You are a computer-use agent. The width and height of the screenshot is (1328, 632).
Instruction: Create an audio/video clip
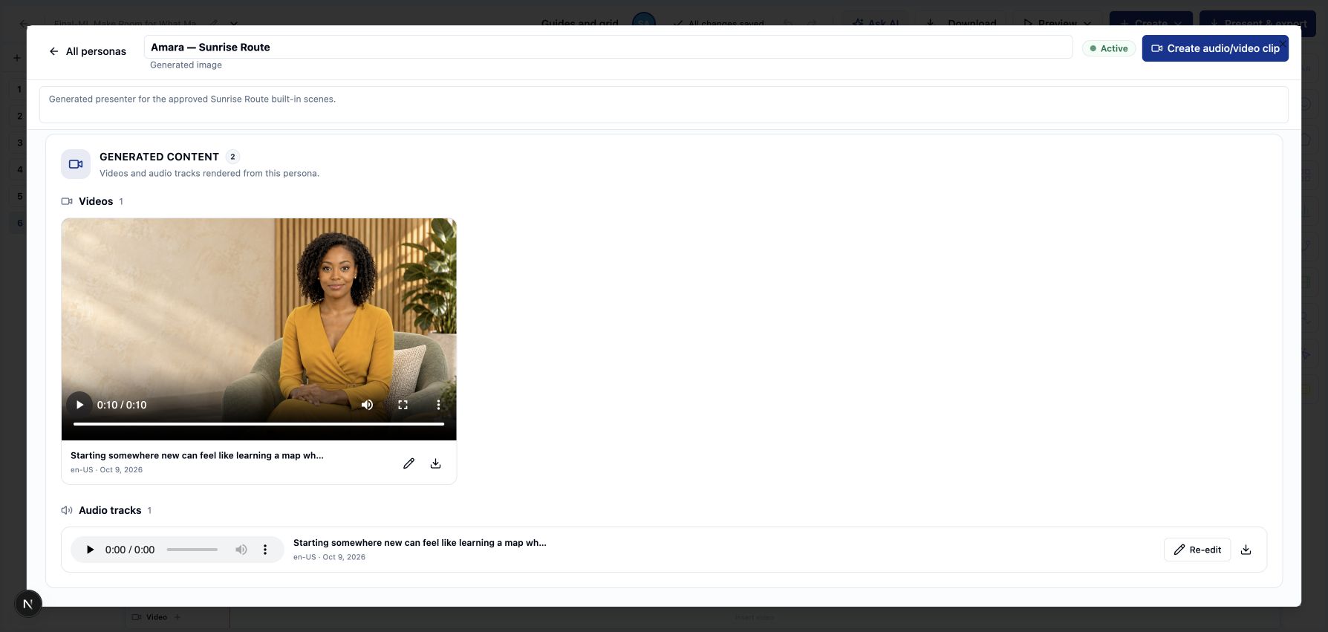pos(1214,48)
